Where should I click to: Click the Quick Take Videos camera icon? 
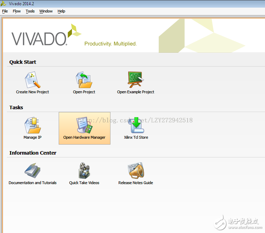[84, 171]
